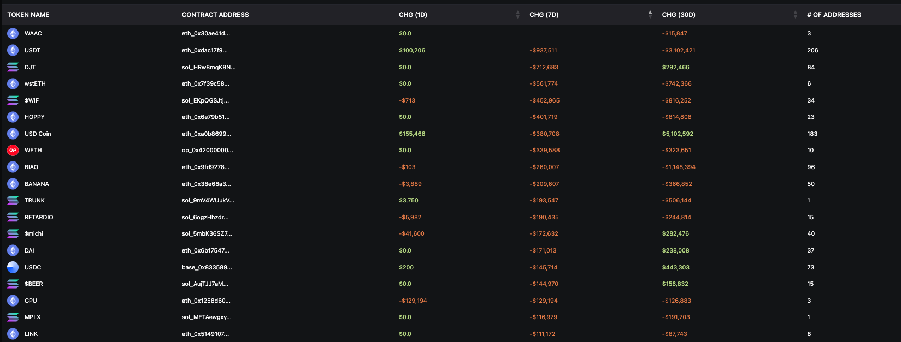Open the DJT token name
Viewport: 901px width, 342px height.
click(30, 67)
